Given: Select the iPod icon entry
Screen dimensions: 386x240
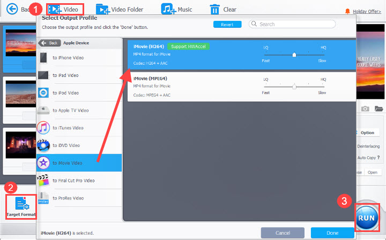Looking at the screenshot, I should (43, 93).
